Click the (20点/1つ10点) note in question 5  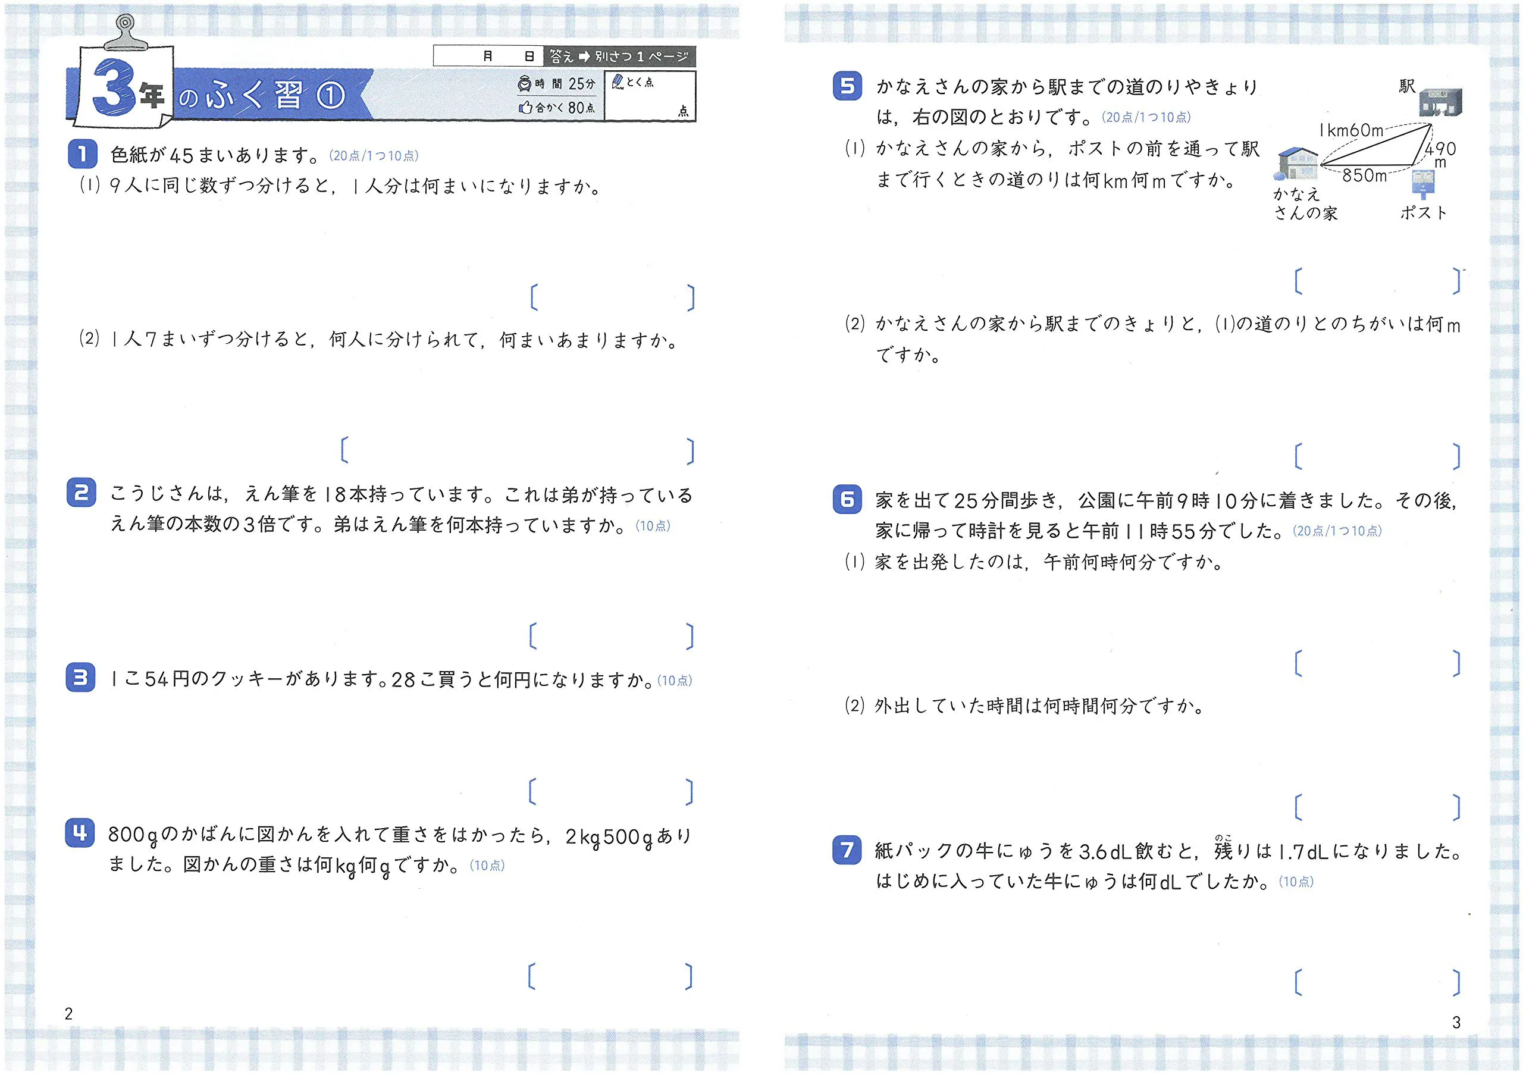1146,117
